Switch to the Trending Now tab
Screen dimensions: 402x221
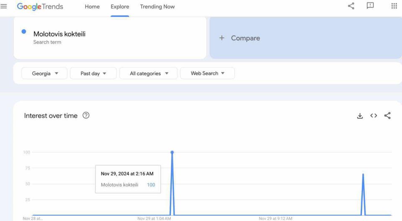coord(157,7)
